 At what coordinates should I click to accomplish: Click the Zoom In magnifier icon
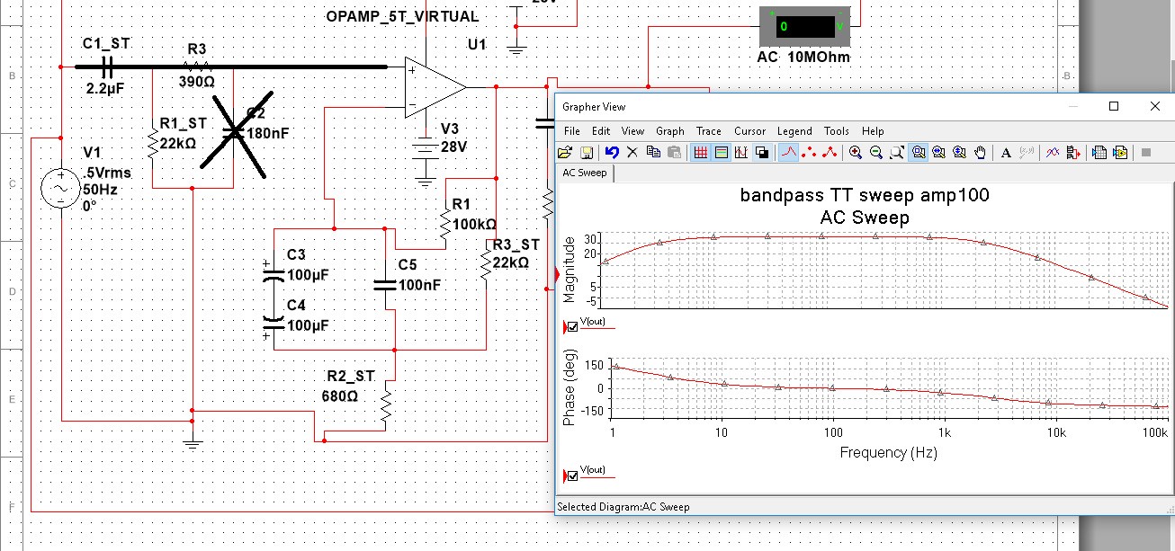855,153
